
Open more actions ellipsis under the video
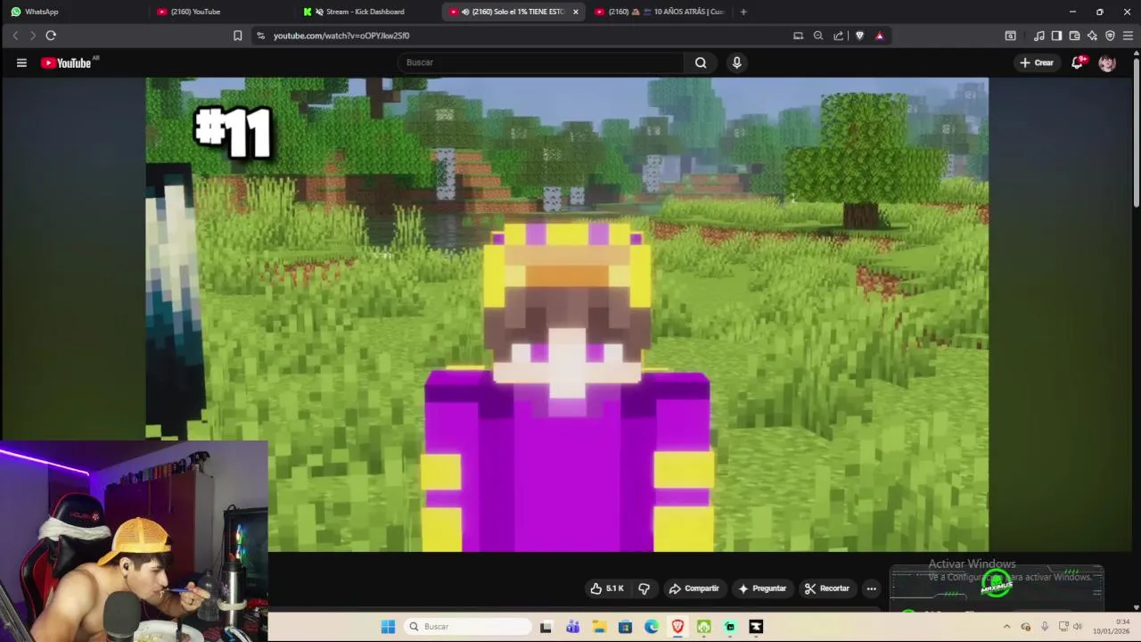(871, 588)
